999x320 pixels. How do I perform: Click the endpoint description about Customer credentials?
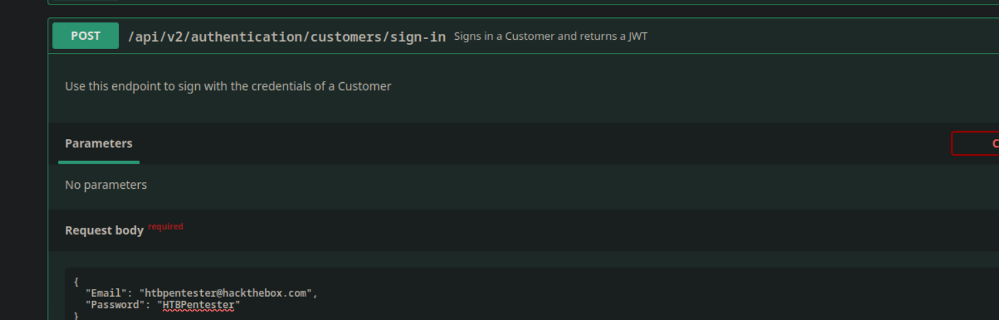tap(228, 86)
